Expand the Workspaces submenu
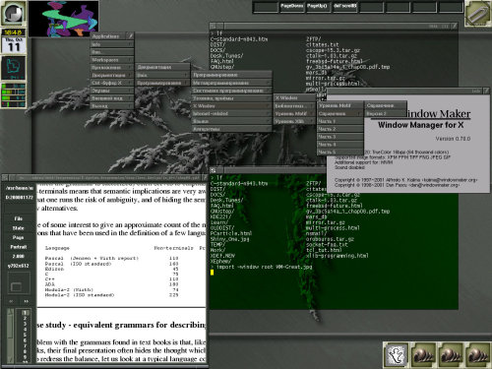Viewport: 492px width, 369px height. 112,60
